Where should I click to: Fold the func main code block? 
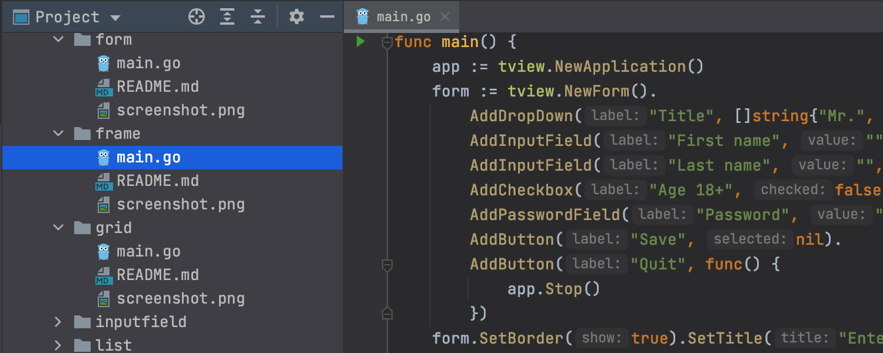(x=387, y=42)
